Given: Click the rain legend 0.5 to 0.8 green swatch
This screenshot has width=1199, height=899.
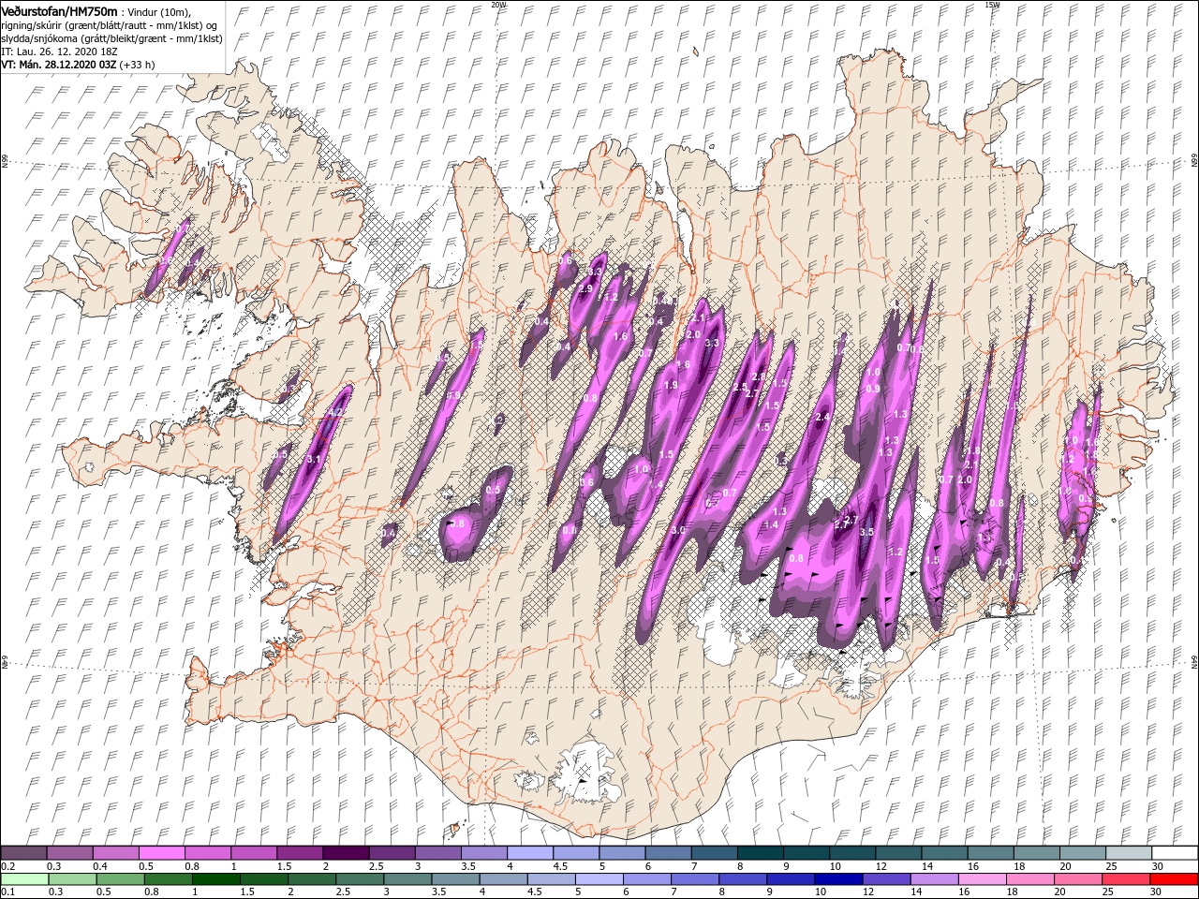Looking at the screenshot, I should 119,879.
